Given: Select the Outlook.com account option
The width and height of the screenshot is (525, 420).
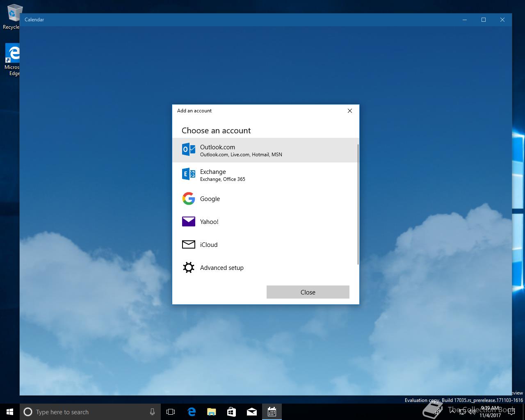Looking at the screenshot, I should [x=265, y=150].
